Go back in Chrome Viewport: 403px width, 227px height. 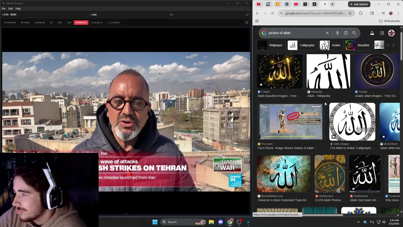(257, 13)
